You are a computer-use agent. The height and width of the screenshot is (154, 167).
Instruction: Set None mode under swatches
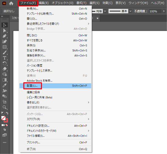(7, 125)
